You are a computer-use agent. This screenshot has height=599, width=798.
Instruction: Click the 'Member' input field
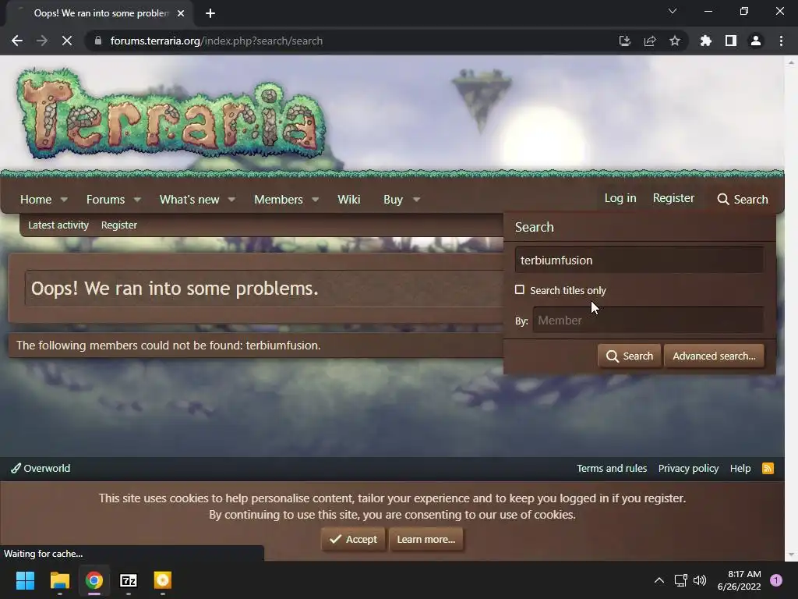point(648,320)
